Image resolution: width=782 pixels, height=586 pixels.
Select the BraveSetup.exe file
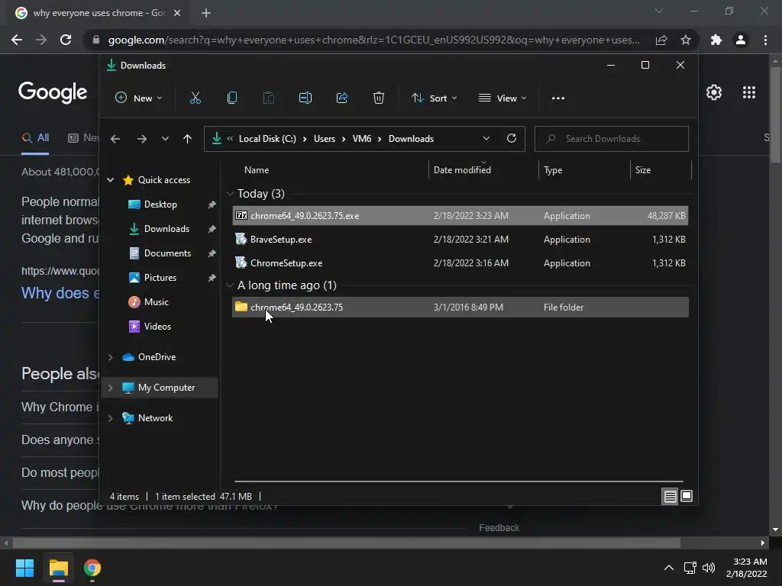[460, 240]
